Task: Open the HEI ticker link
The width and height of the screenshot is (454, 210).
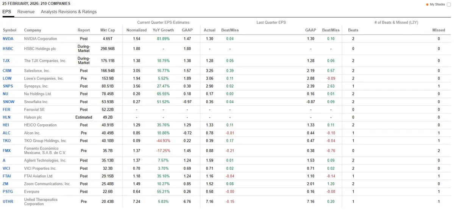Action: (6, 125)
